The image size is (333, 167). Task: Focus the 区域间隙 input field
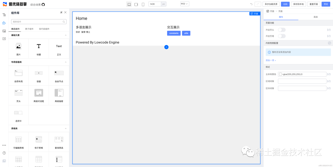click(x=302, y=81)
